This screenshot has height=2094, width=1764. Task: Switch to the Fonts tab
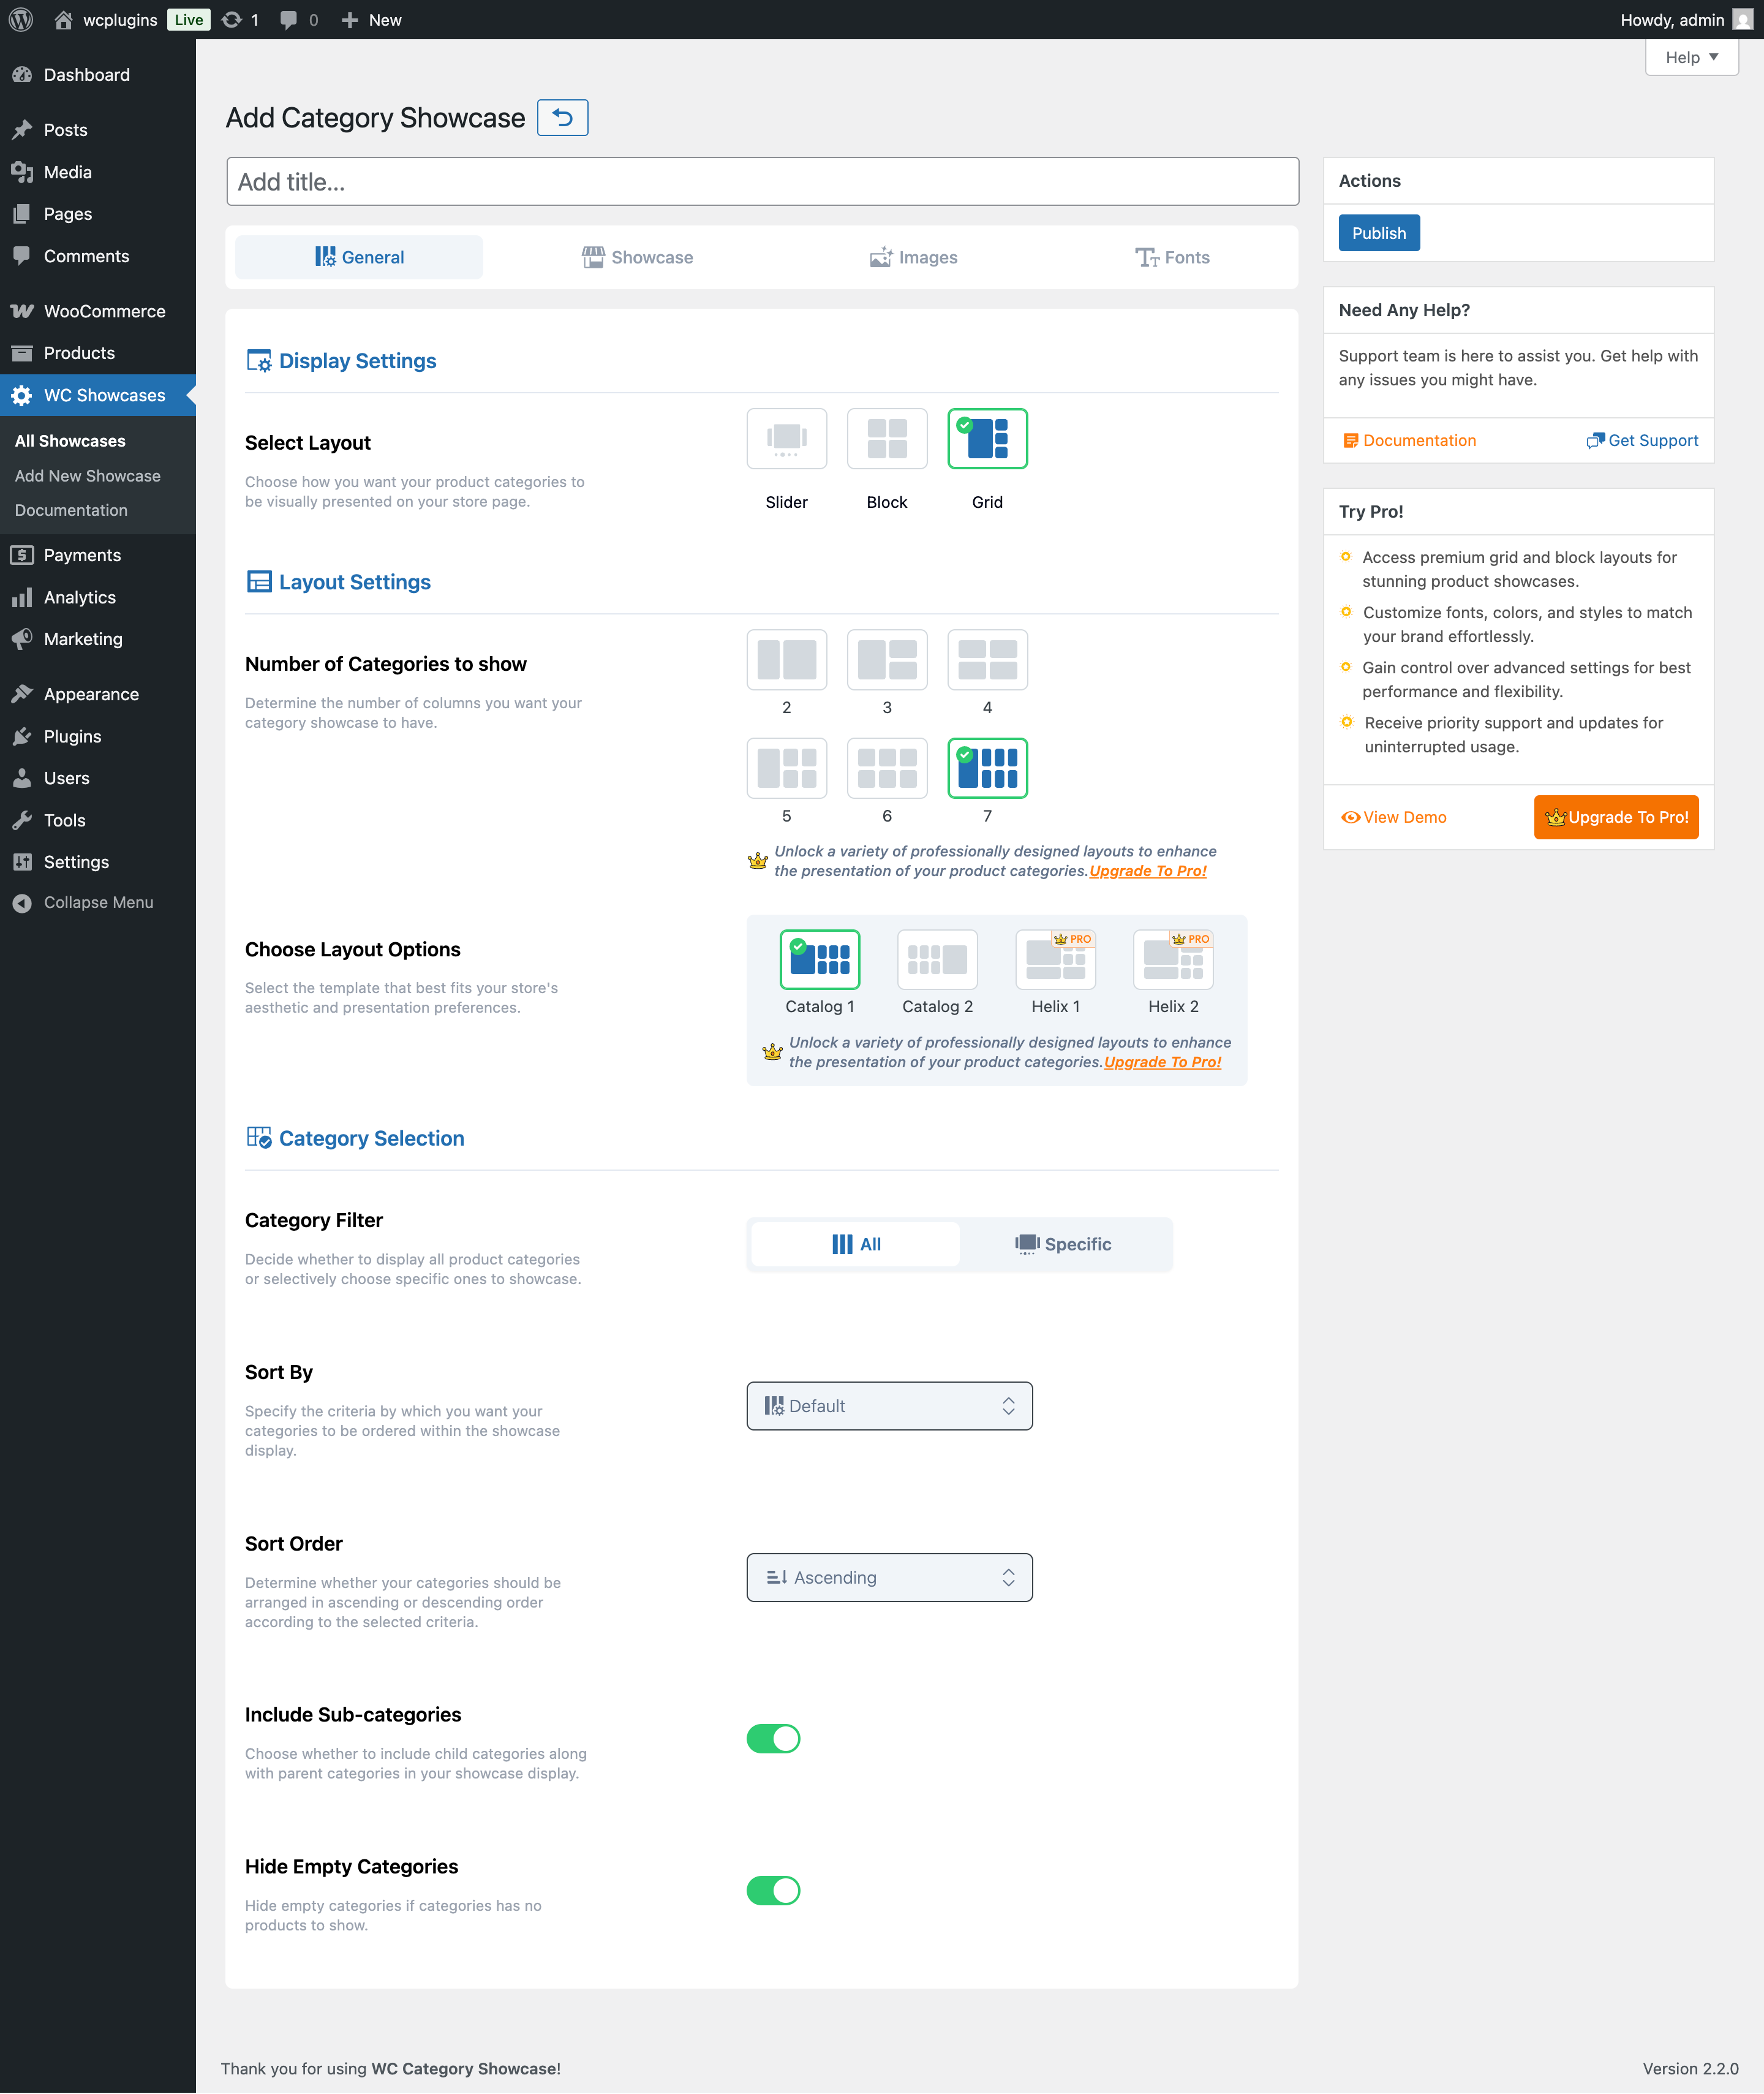[x=1172, y=257]
